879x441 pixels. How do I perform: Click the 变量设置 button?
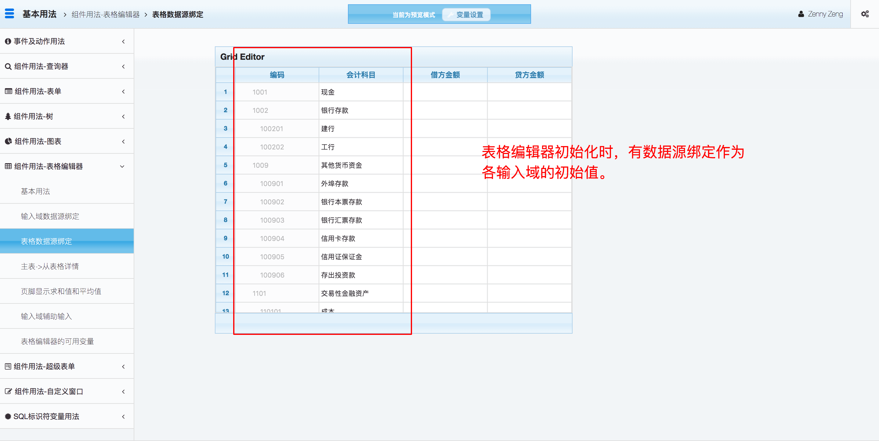click(466, 15)
